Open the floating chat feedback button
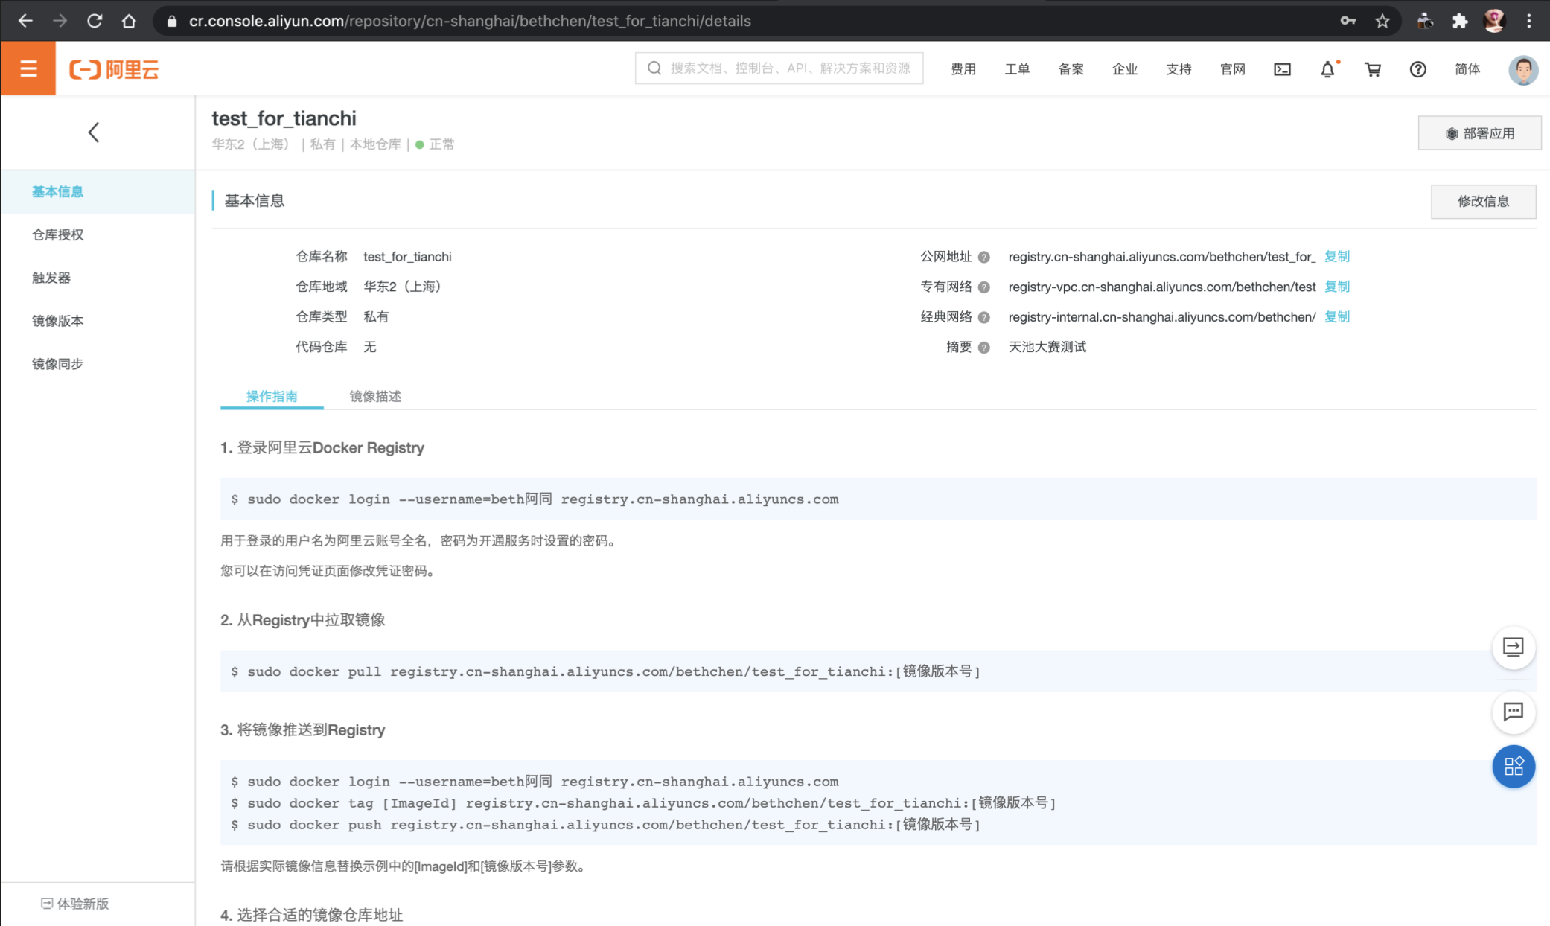The image size is (1550, 926). pyautogui.click(x=1513, y=712)
